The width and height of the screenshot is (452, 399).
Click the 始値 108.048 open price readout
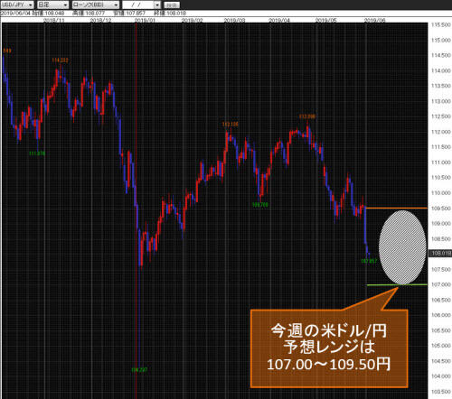point(48,14)
